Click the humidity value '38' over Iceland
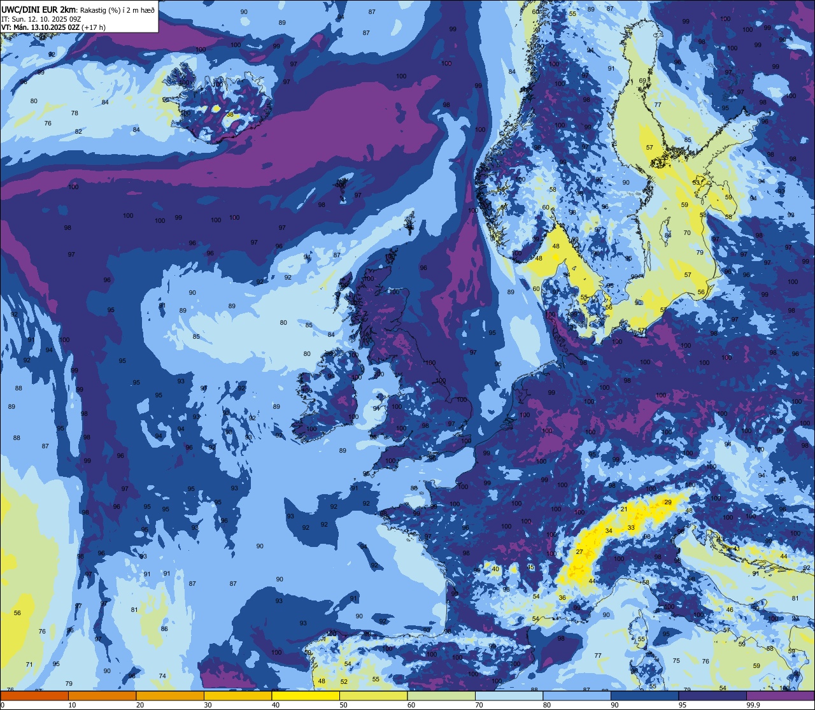Viewport: 815px width, 710px height. point(230,115)
